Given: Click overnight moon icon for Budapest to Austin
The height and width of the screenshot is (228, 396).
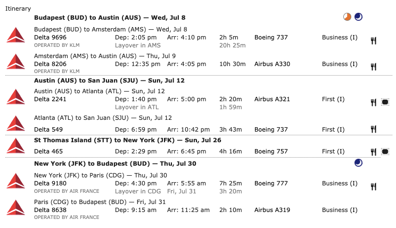Looking at the screenshot, I should click(358, 17).
